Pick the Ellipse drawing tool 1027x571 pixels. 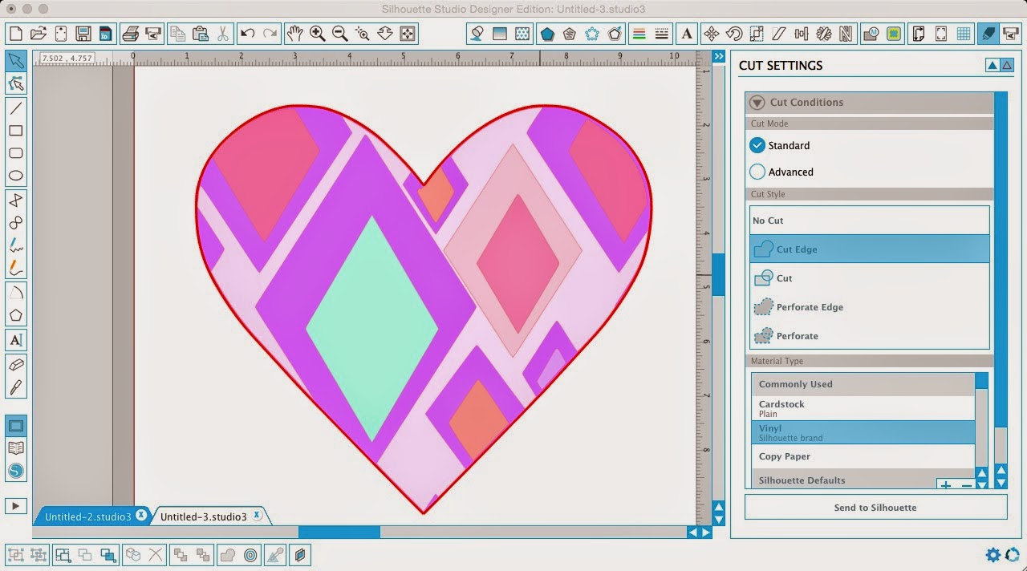pyautogui.click(x=17, y=176)
